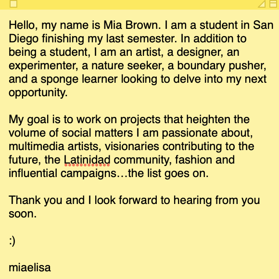This screenshot has width=279, height=279.
Task: Place cursor in the phrase sponge learner
Action: (x=79, y=79)
